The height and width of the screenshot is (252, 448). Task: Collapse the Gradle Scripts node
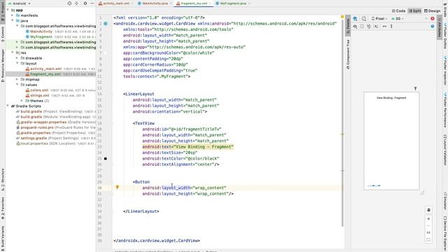[x=8, y=106]
